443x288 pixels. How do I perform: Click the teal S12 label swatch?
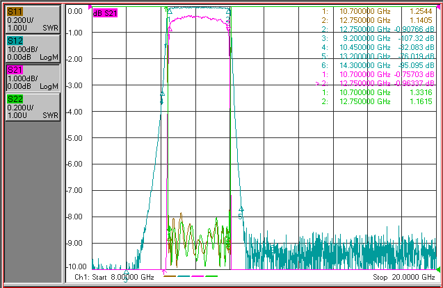tap(15, 41)
